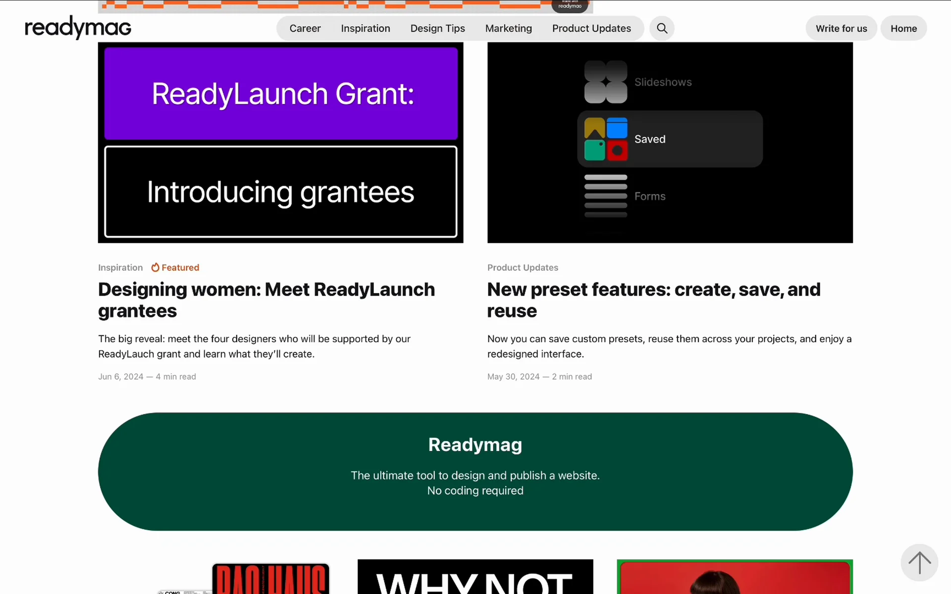
Task: Click the readymag logo
Action: (x=78, y=27)
